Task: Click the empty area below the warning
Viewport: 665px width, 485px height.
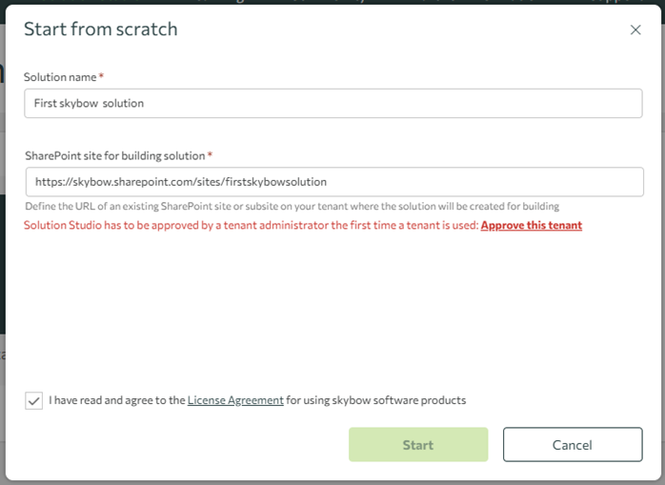Action: point(332,305)
